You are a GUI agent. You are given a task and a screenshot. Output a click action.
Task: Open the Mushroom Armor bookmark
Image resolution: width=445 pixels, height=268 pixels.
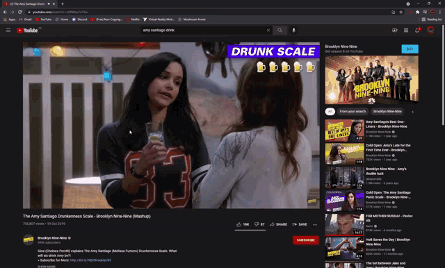[192, 19]
